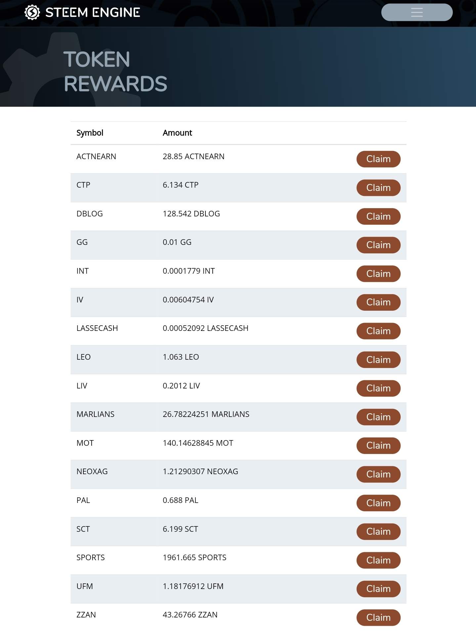The image size is (476, 635).
Task: Claim the LIV token reward
Action: 378,388
